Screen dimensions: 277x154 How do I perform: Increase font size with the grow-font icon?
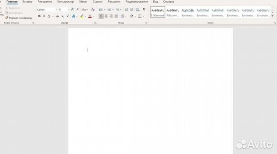tap(73, 10)
